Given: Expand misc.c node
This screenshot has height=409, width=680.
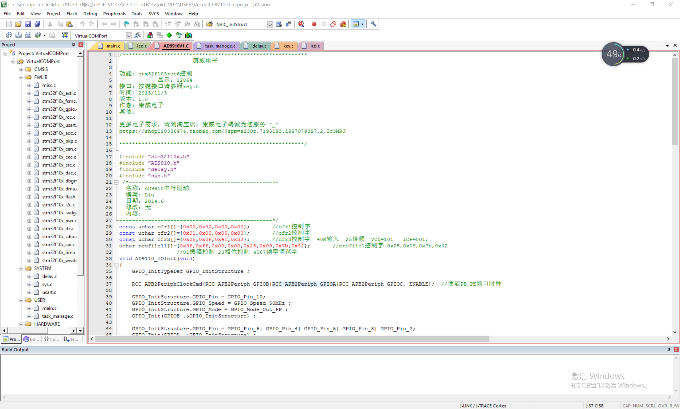Looking at the screenshot, I should (x=29, y=85).
